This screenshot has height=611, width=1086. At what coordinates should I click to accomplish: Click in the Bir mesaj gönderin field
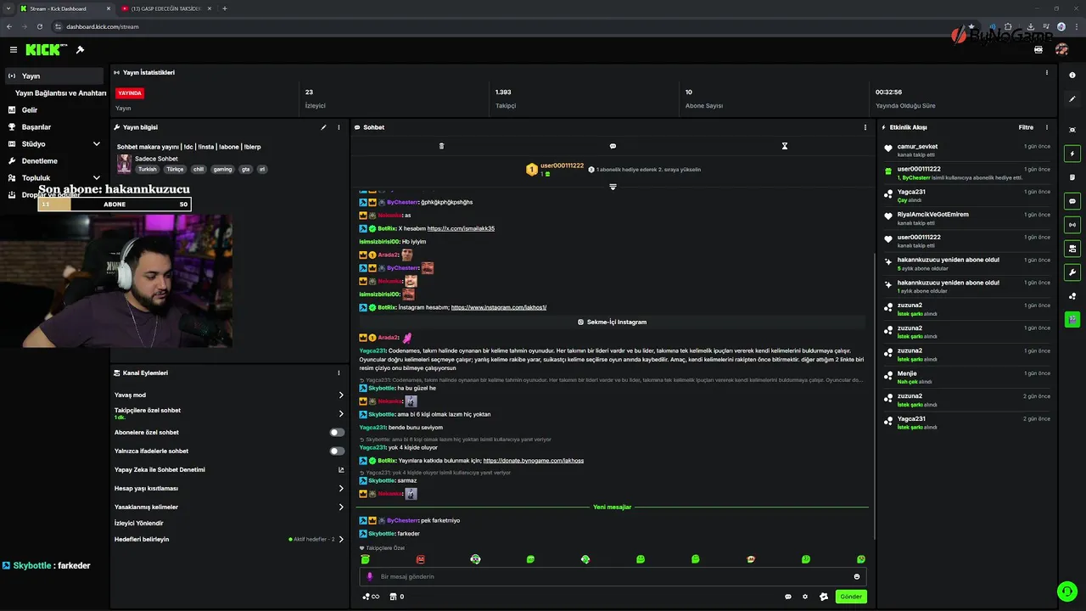point(611,576)
